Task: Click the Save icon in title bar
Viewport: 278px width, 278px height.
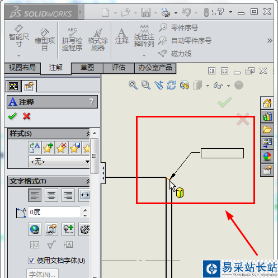Action: pyautogui.click(x=146, y=12)
